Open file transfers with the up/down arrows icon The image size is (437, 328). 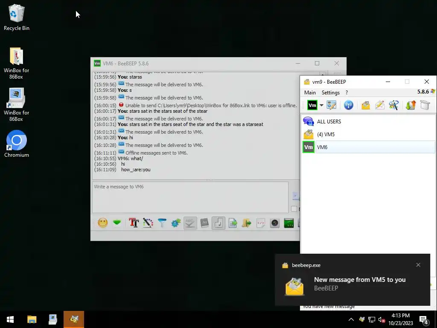[411, 105]
